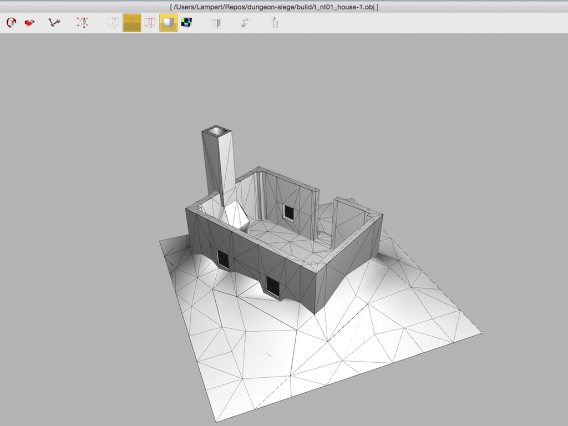Enable the checkered colorful texture cube mode
Image resolution: width=568 pixels, height=426 pixels.
186,23
